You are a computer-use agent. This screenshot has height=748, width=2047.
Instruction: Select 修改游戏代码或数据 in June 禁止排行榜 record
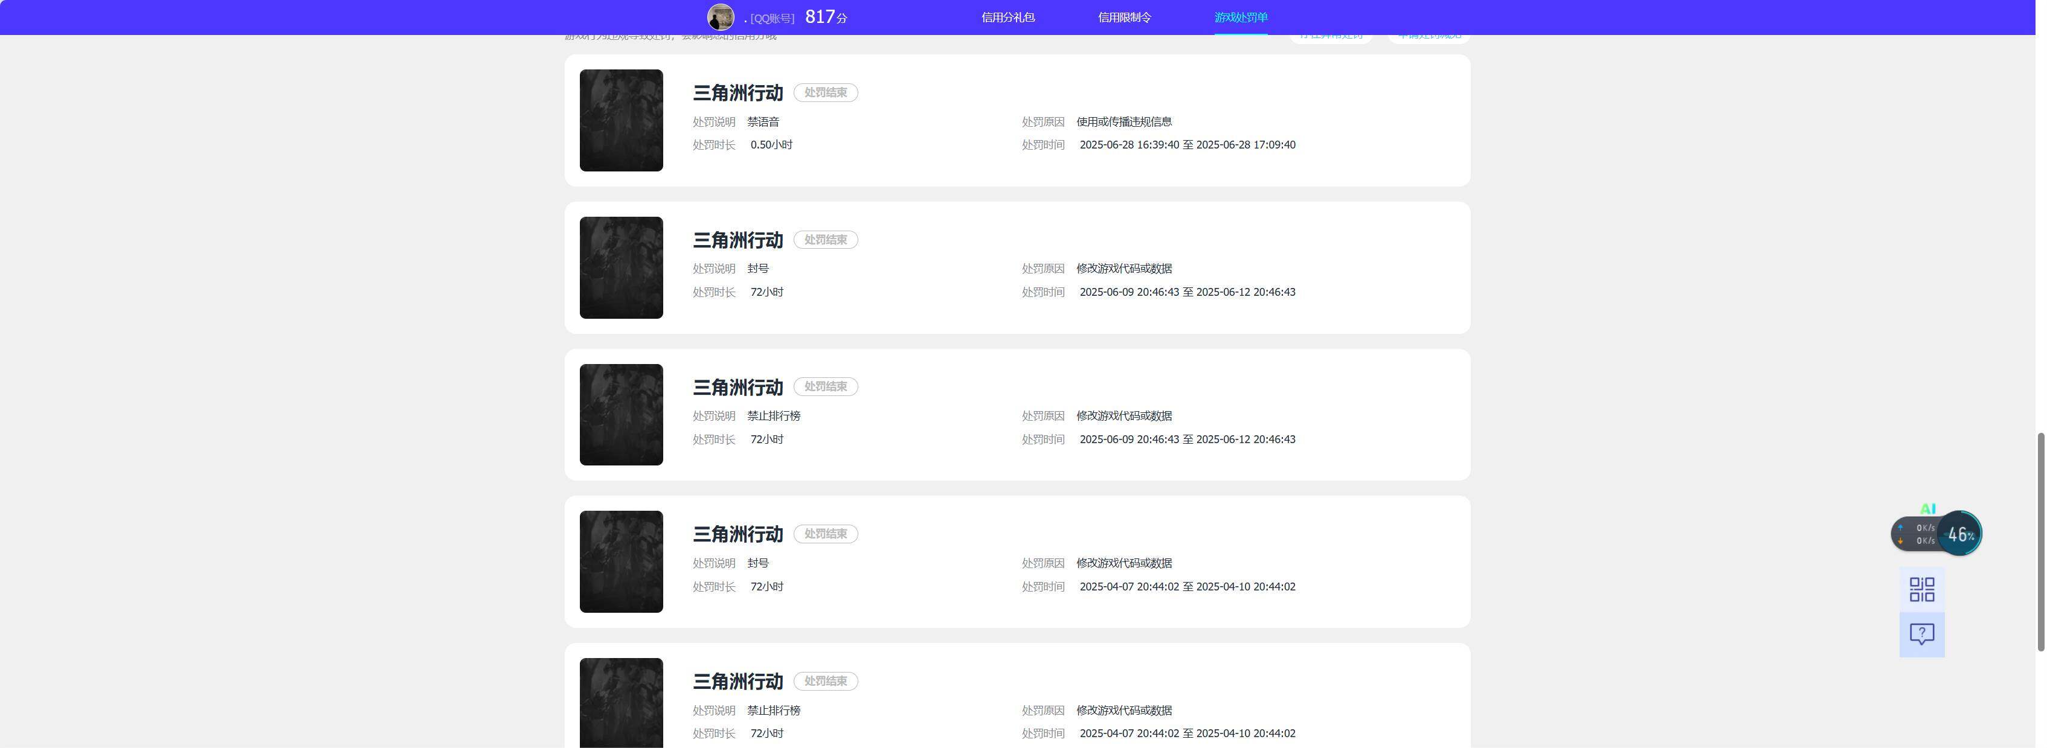[x=1123, y=416]
